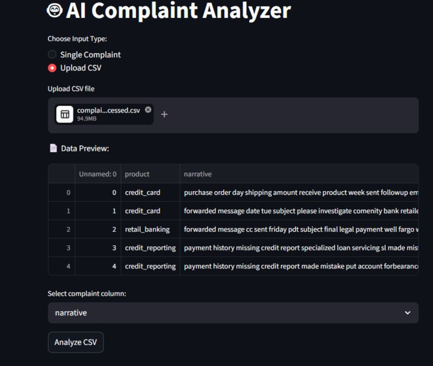The height and width of the screenshot is (366, 433).
Task: Remove the uploaded complai...cessed.csv file
Action: 148,110
